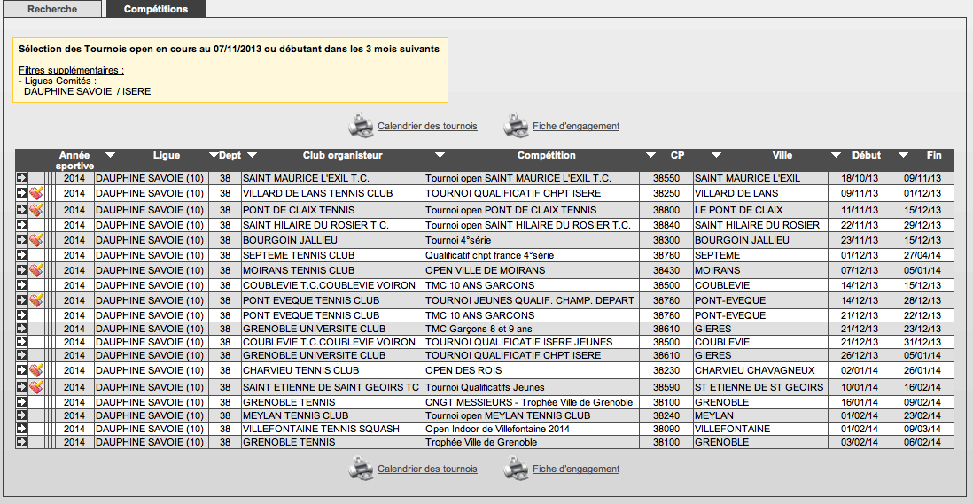Screen dimensions: 973x504
Task: Click Club organisateur column header
Action: 343,155
